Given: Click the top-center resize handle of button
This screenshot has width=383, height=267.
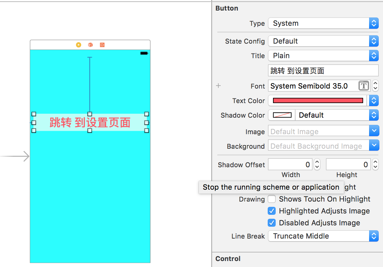Looking at the screenshot, I should [x=90, y=114].
